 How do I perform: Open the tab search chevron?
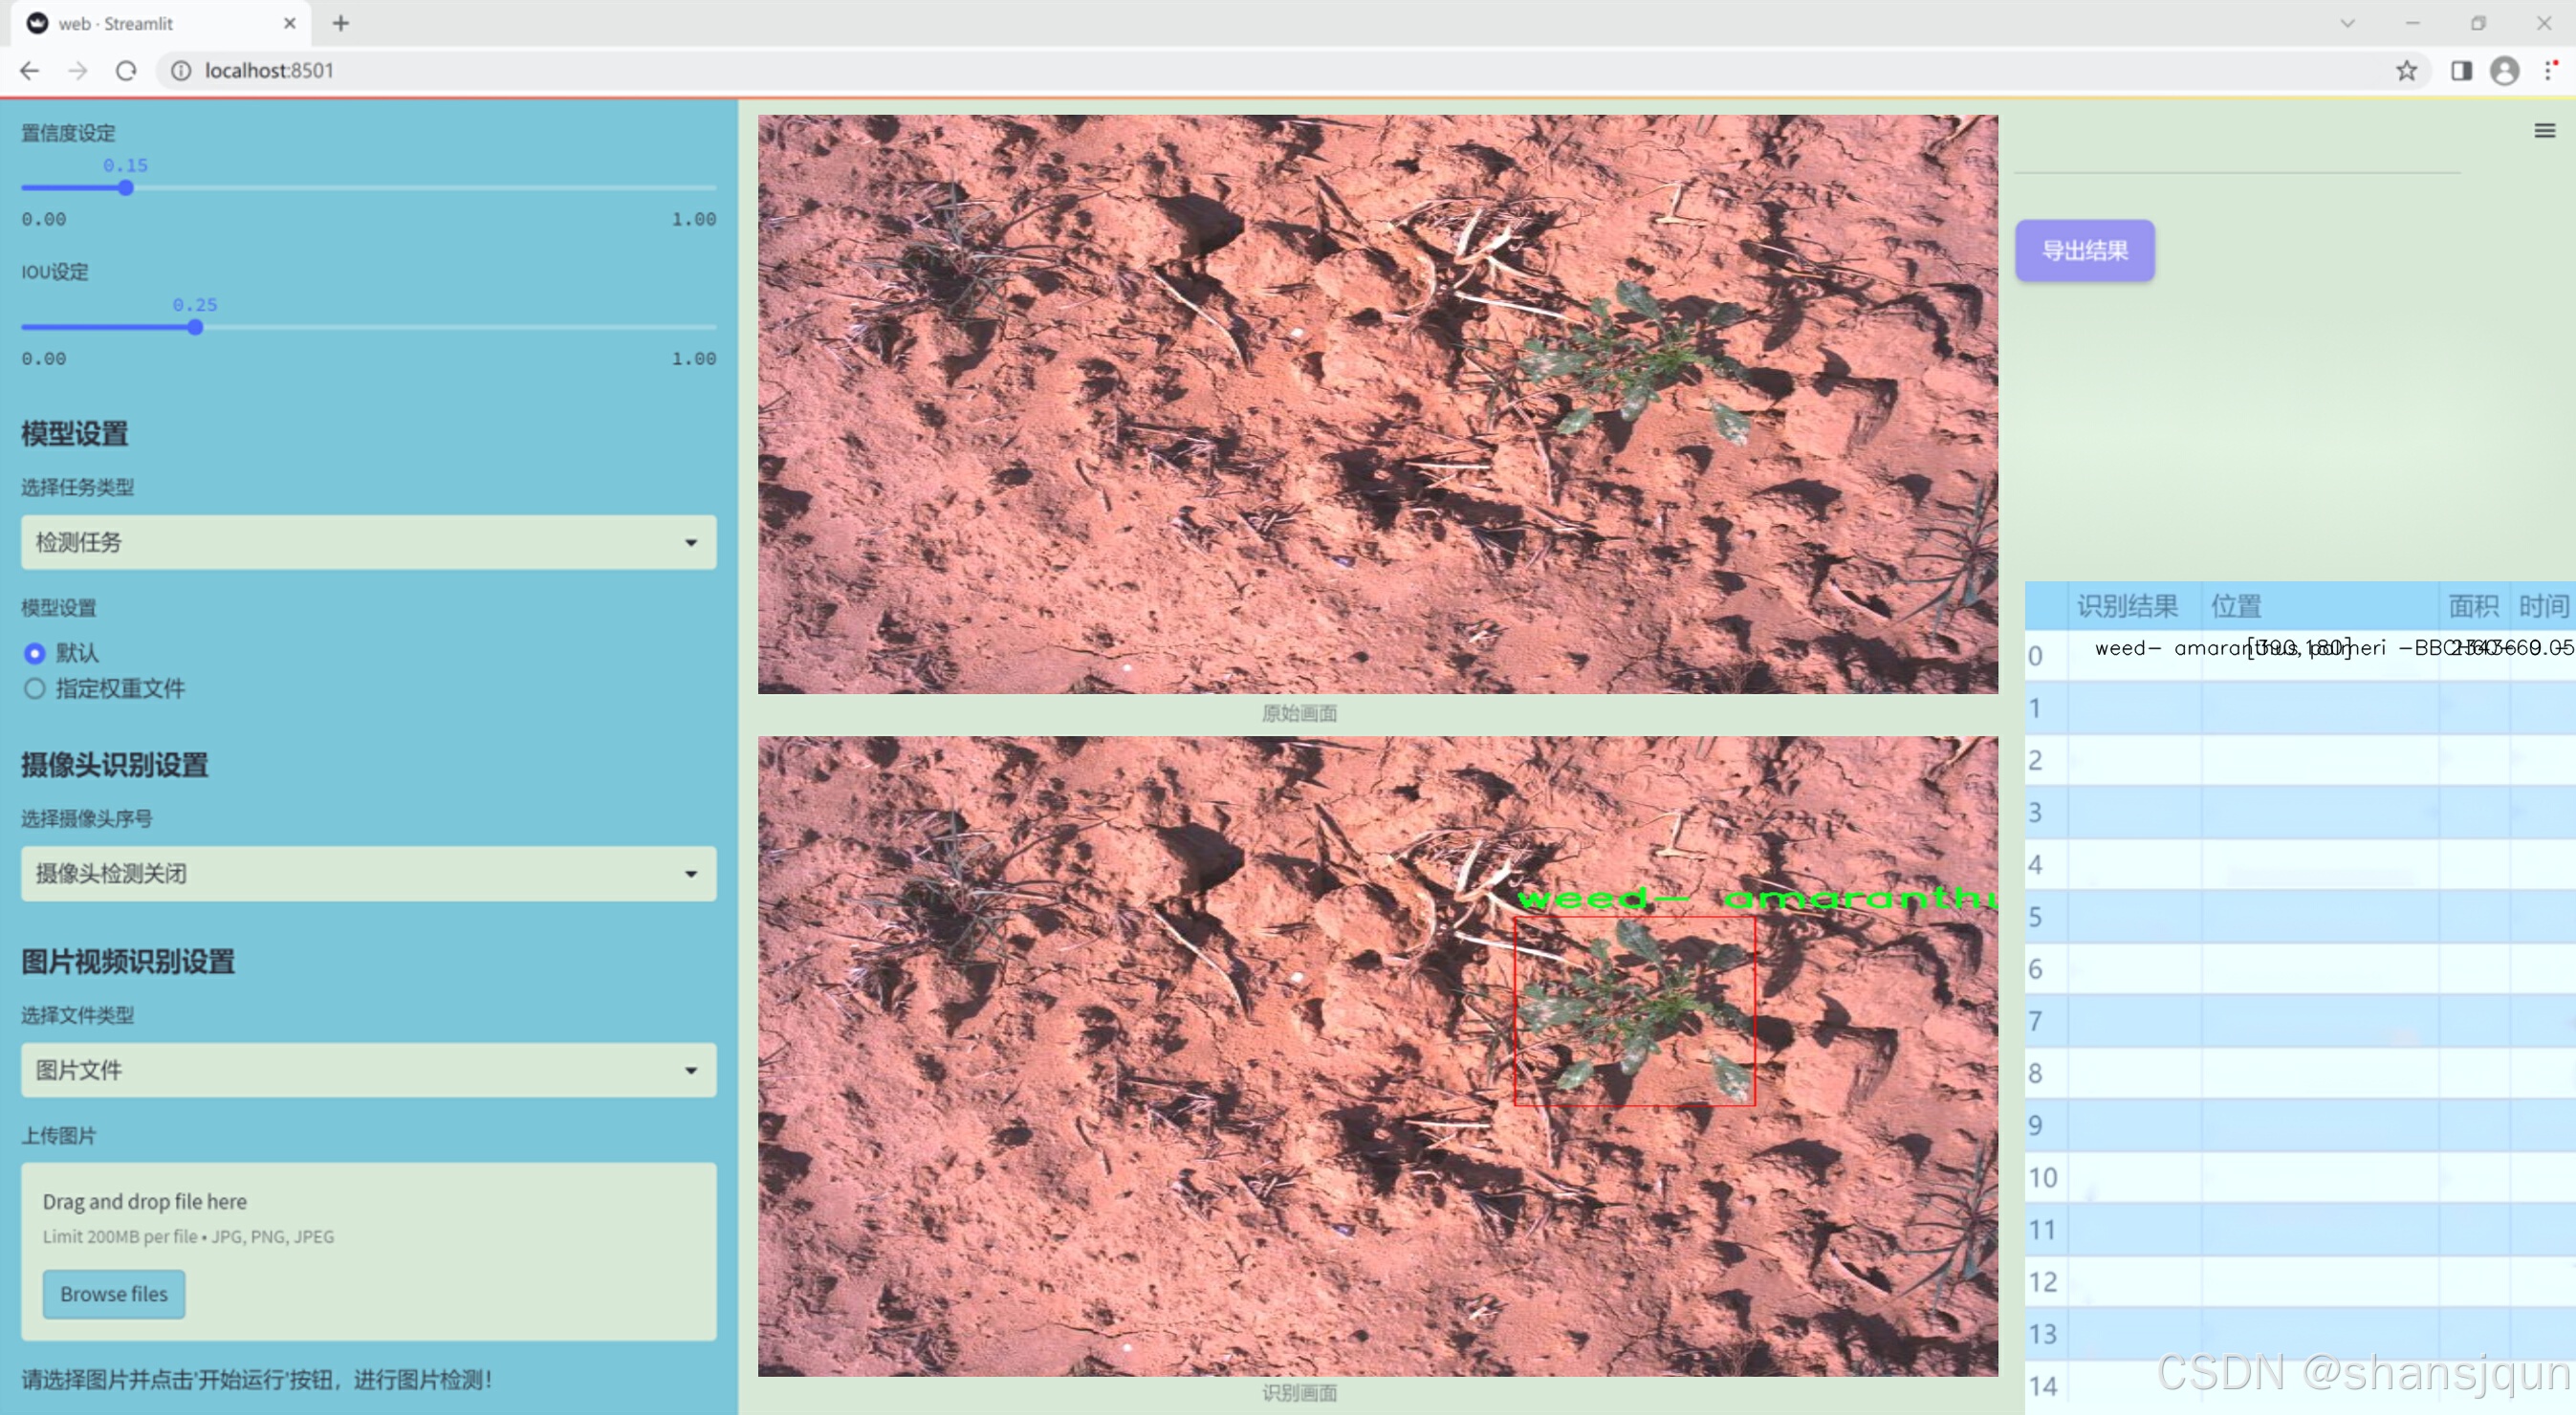2347,23
